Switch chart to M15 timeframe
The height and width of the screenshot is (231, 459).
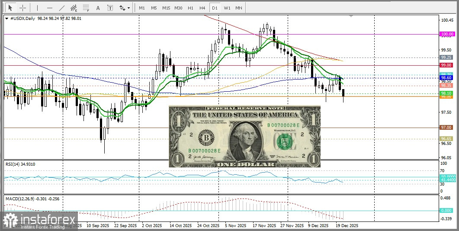(x=166, y=8)
